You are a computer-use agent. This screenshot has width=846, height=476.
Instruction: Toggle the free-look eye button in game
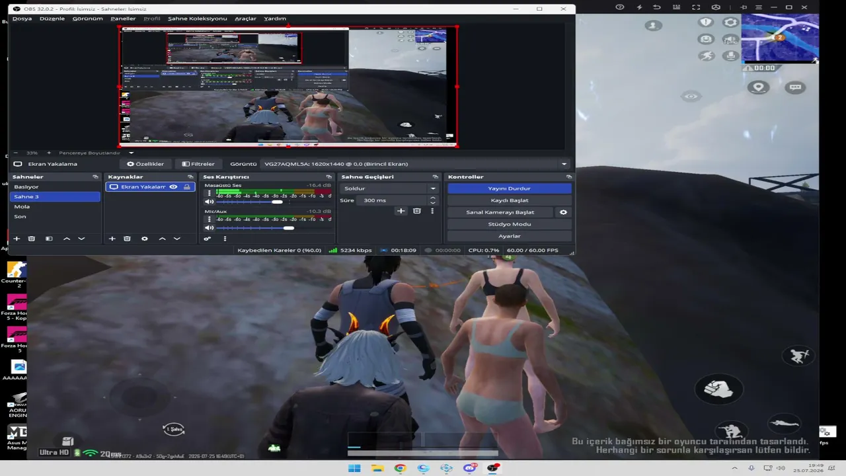tap(691, 97)
